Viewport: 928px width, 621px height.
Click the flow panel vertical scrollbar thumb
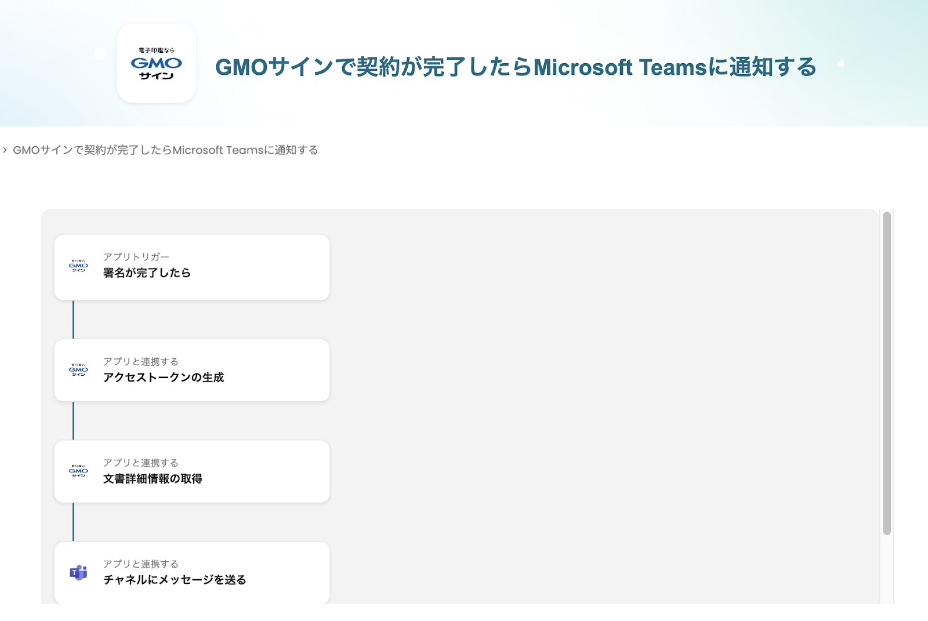pos(886,373)
